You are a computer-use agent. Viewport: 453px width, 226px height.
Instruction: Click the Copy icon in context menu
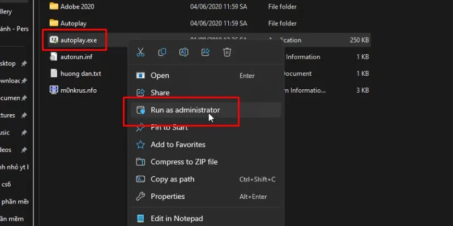[162, 52]
